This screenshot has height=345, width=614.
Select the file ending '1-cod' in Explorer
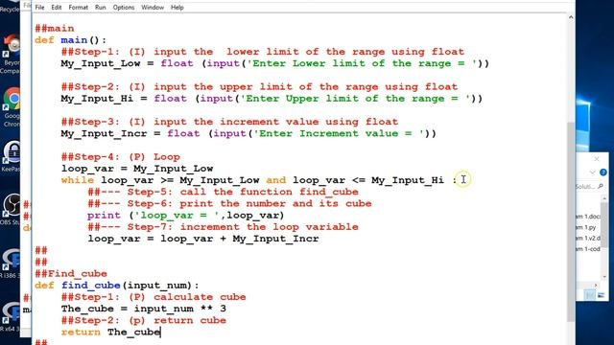click(588, 249)
